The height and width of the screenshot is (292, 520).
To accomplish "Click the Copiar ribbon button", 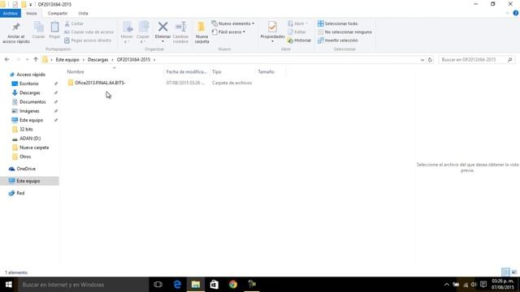I will (x=38, y=31).
